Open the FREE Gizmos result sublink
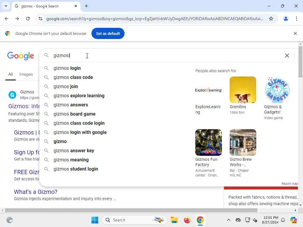Image resolution: width=303 pixels, height=227 pixels. coord(27,172)
